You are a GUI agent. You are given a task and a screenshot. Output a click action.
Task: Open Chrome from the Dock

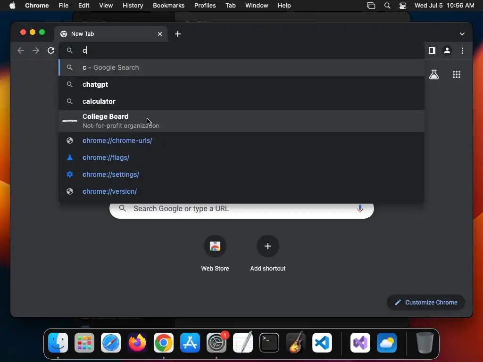pyautogui.click(x=164, y=343)
